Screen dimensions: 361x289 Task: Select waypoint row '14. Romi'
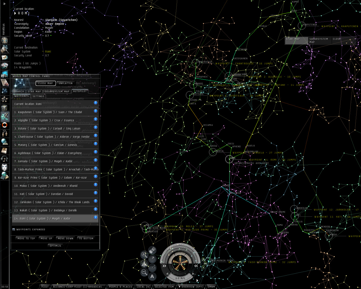coord(55,218)
